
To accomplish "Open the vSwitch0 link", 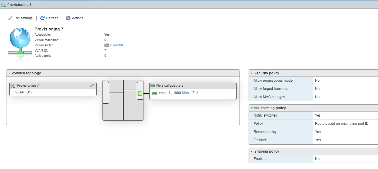I will click(116, 45).
